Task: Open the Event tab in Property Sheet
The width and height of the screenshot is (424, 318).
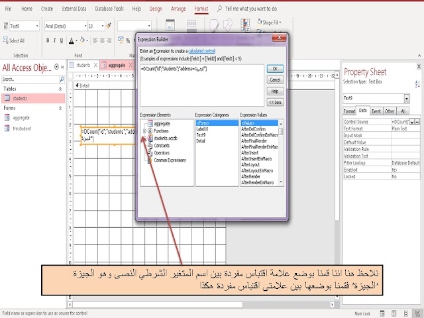Action: pyautogui.click(x=376, y=111)
